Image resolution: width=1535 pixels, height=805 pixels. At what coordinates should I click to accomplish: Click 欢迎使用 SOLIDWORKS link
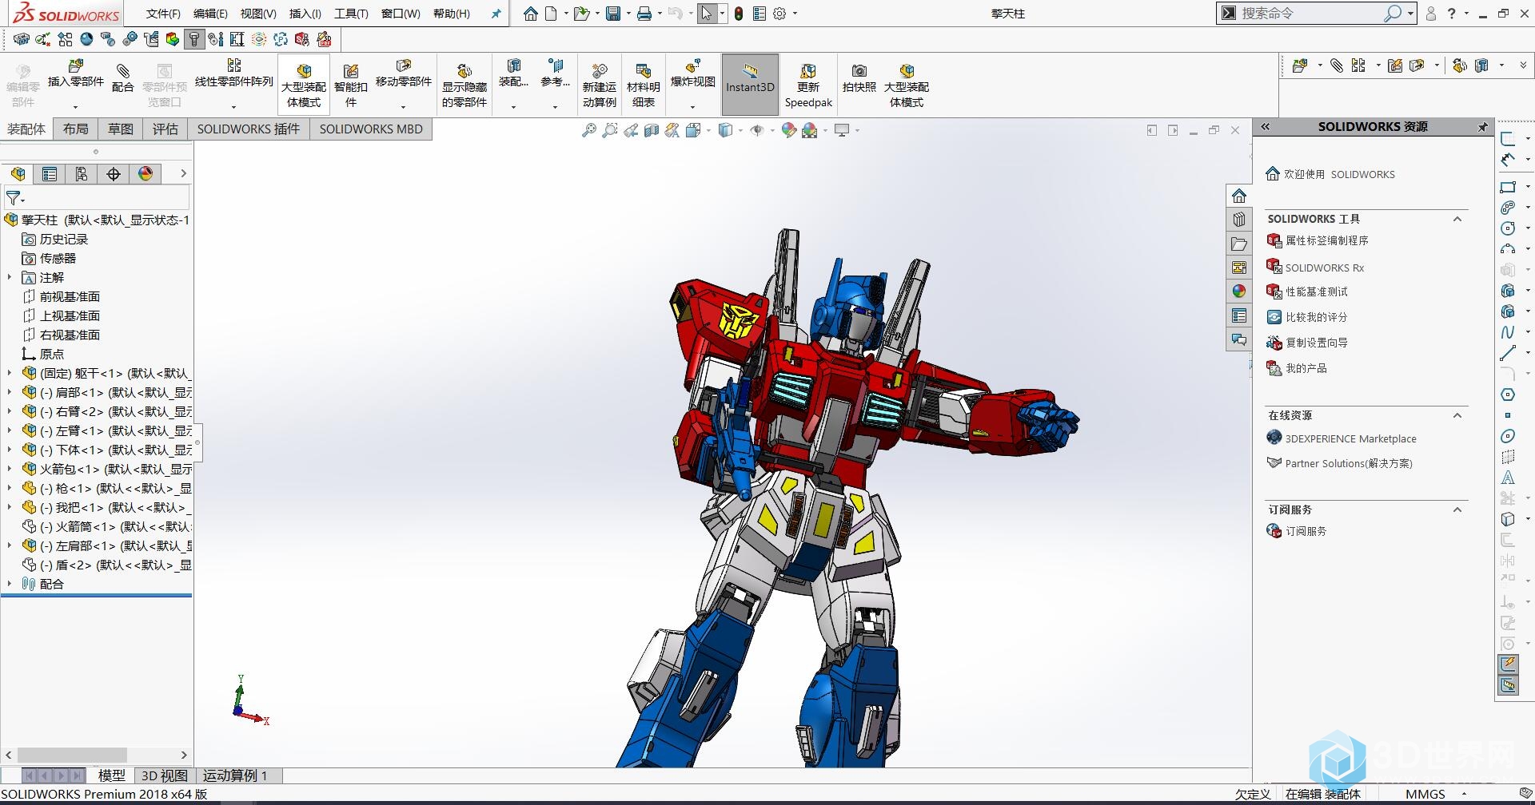tap(1339, 174)
